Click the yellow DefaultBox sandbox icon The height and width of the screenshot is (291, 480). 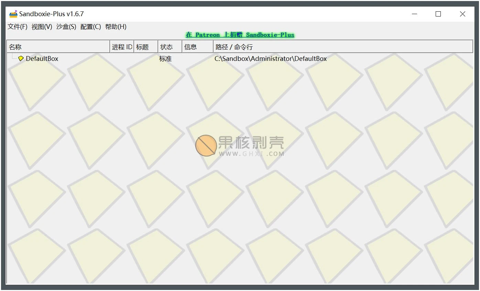point(21,58)
